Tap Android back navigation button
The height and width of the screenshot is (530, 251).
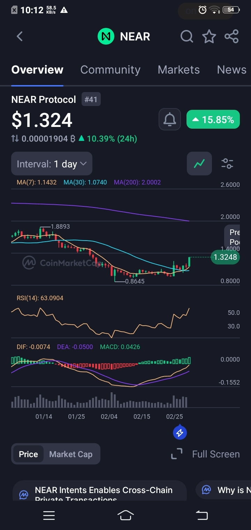[202, 515]
